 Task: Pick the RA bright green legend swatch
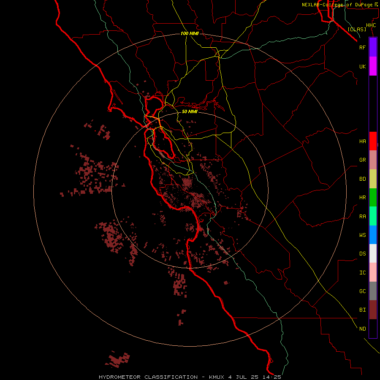point(373,216)
